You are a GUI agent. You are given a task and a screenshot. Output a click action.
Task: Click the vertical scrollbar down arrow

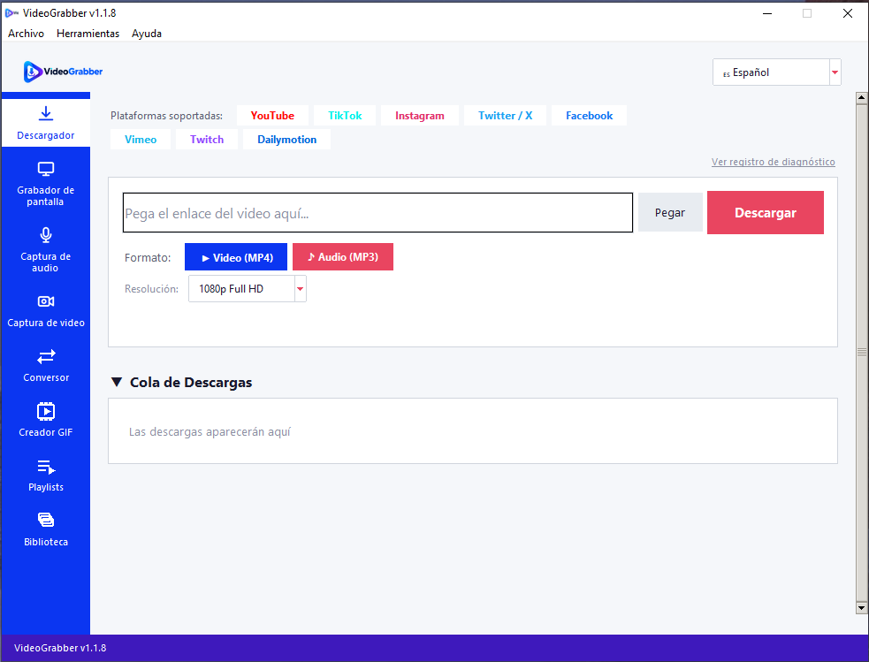[x=861, y=608]
